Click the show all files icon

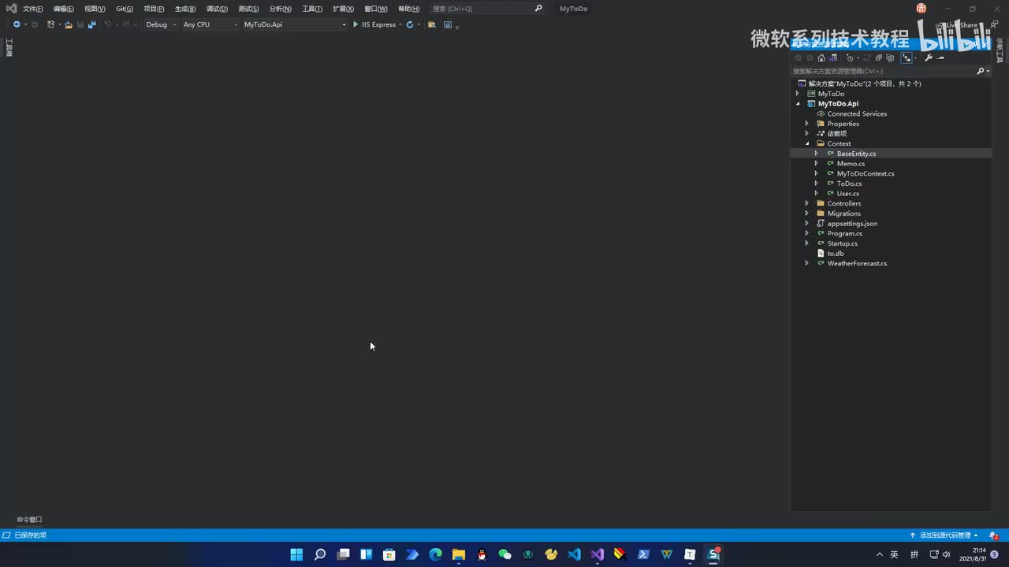click(890, 57)
